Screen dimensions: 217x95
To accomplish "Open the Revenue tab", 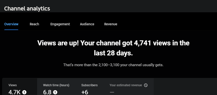I will click(x=111, y=24).
